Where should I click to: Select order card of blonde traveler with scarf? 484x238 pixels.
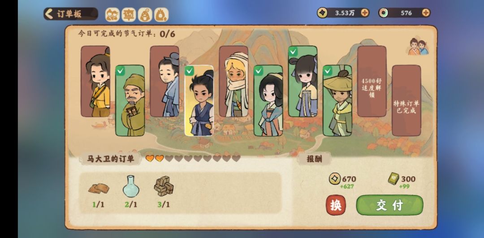(x=233, y=81)
